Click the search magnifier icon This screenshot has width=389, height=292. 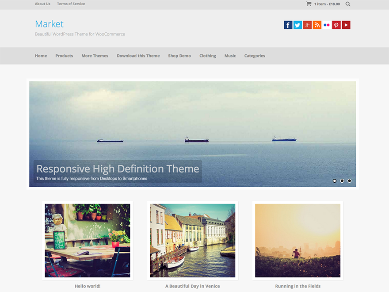(x=348, y=4)
